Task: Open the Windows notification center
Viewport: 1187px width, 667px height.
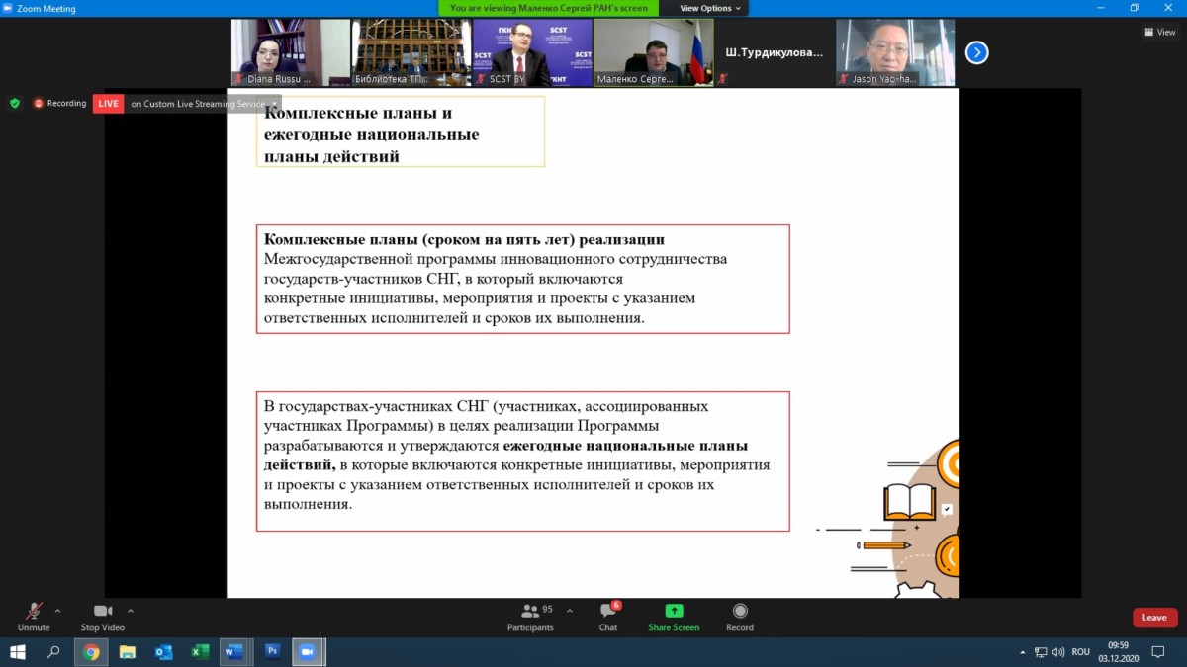Action: pyautogui.click(x=1158, y=652)
